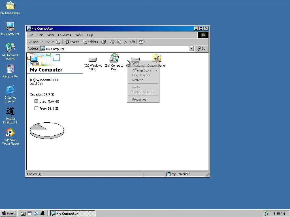Click the Go button beside the address bar

(x=202, y=49)
